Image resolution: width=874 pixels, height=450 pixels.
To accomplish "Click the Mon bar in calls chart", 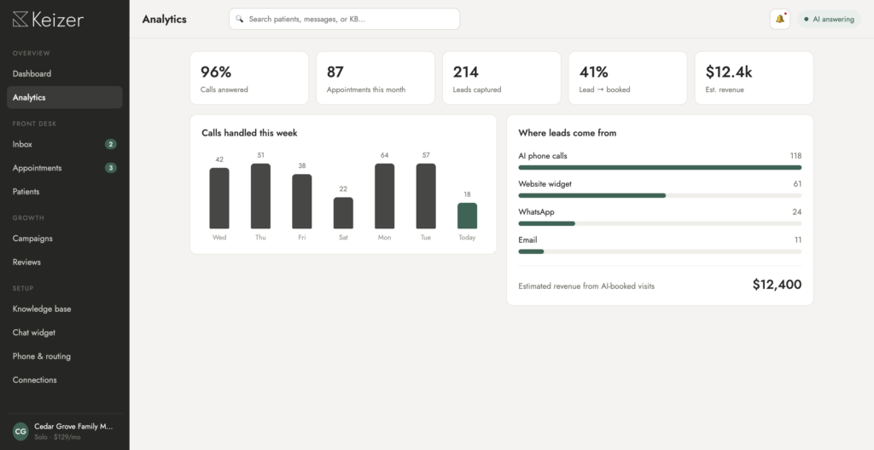I will tap(385, 196).
